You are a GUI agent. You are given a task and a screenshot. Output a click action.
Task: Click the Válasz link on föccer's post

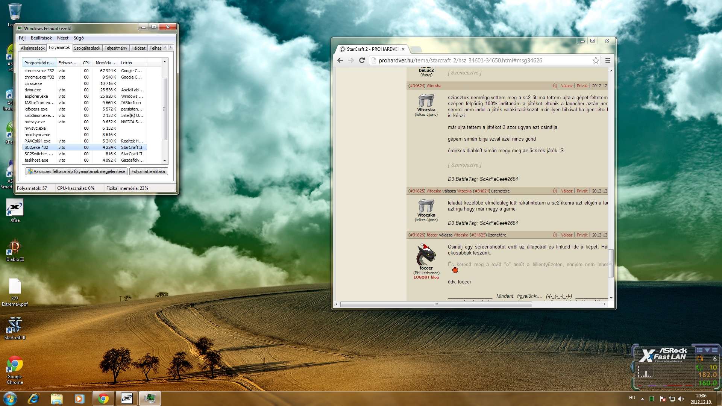point(567,235)
